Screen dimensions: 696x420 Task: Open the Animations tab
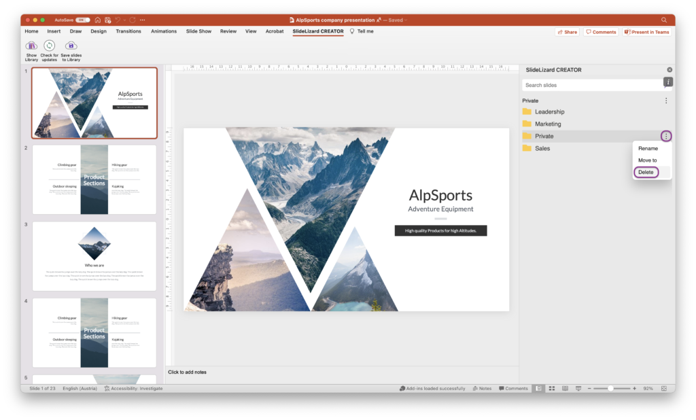164,31
